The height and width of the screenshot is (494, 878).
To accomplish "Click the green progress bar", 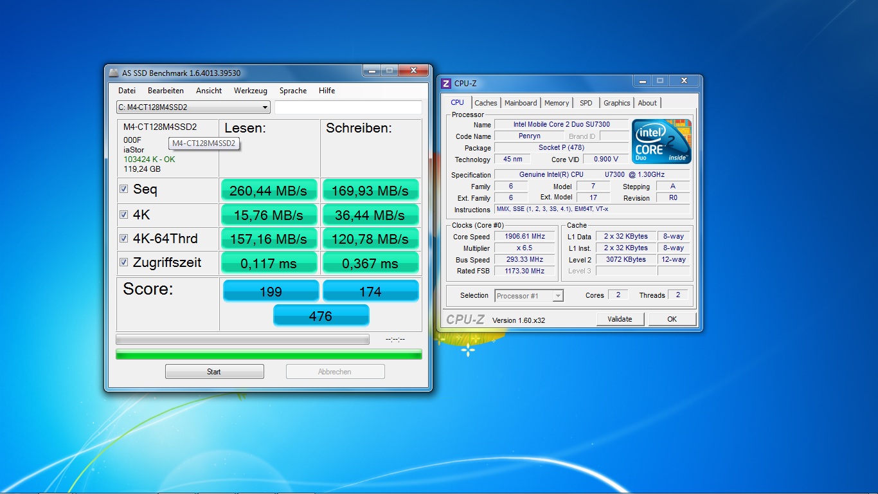I will 269,354.
